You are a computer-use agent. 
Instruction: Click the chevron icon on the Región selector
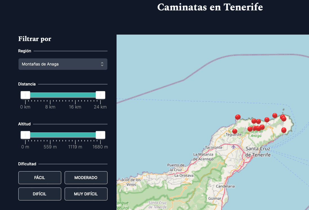tap(102, 64)
